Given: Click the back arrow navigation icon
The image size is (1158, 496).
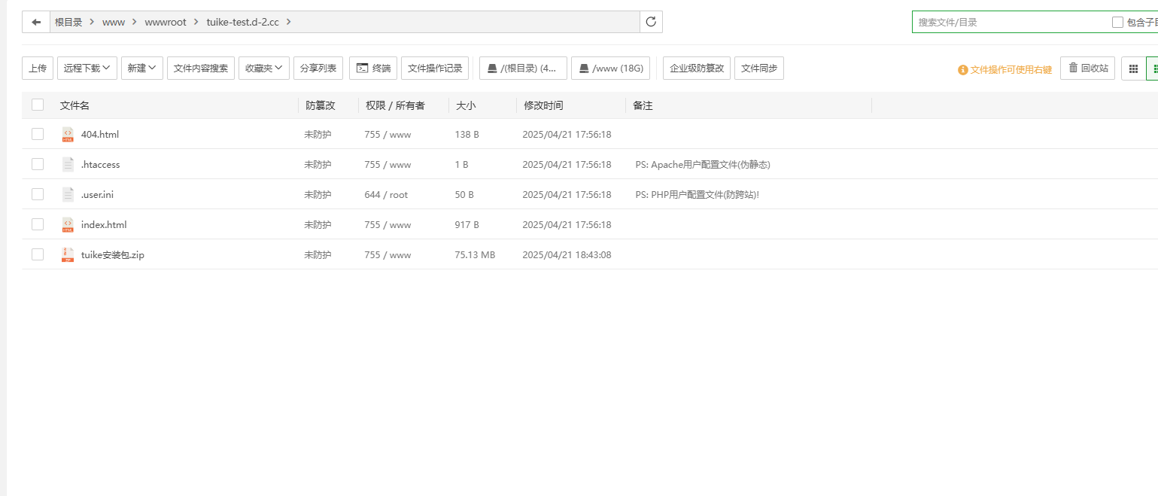Looking at the screenshot, I should pos(36,22).
